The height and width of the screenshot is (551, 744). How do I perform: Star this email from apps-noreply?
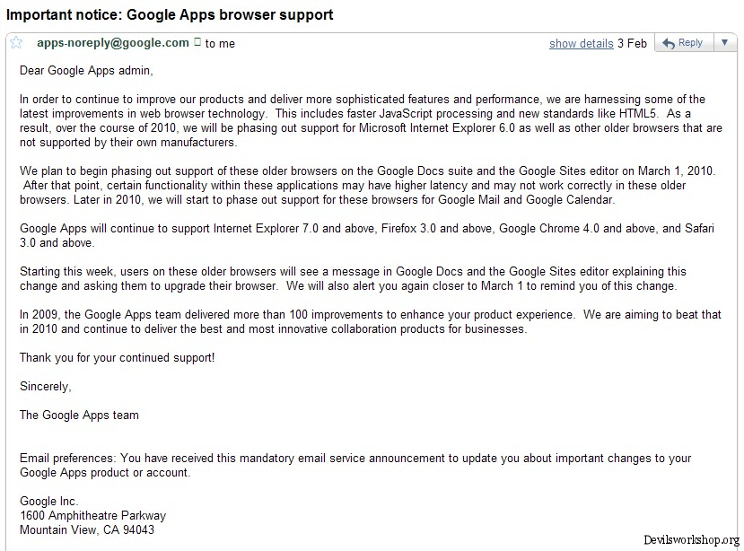pos(16,43)
